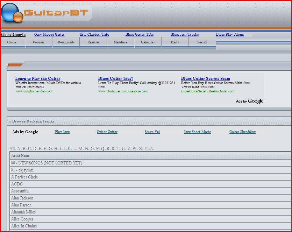Viewport: 292px width, 232px height.
Task: Select the All- artist filter
Action: tap(13, 149)
